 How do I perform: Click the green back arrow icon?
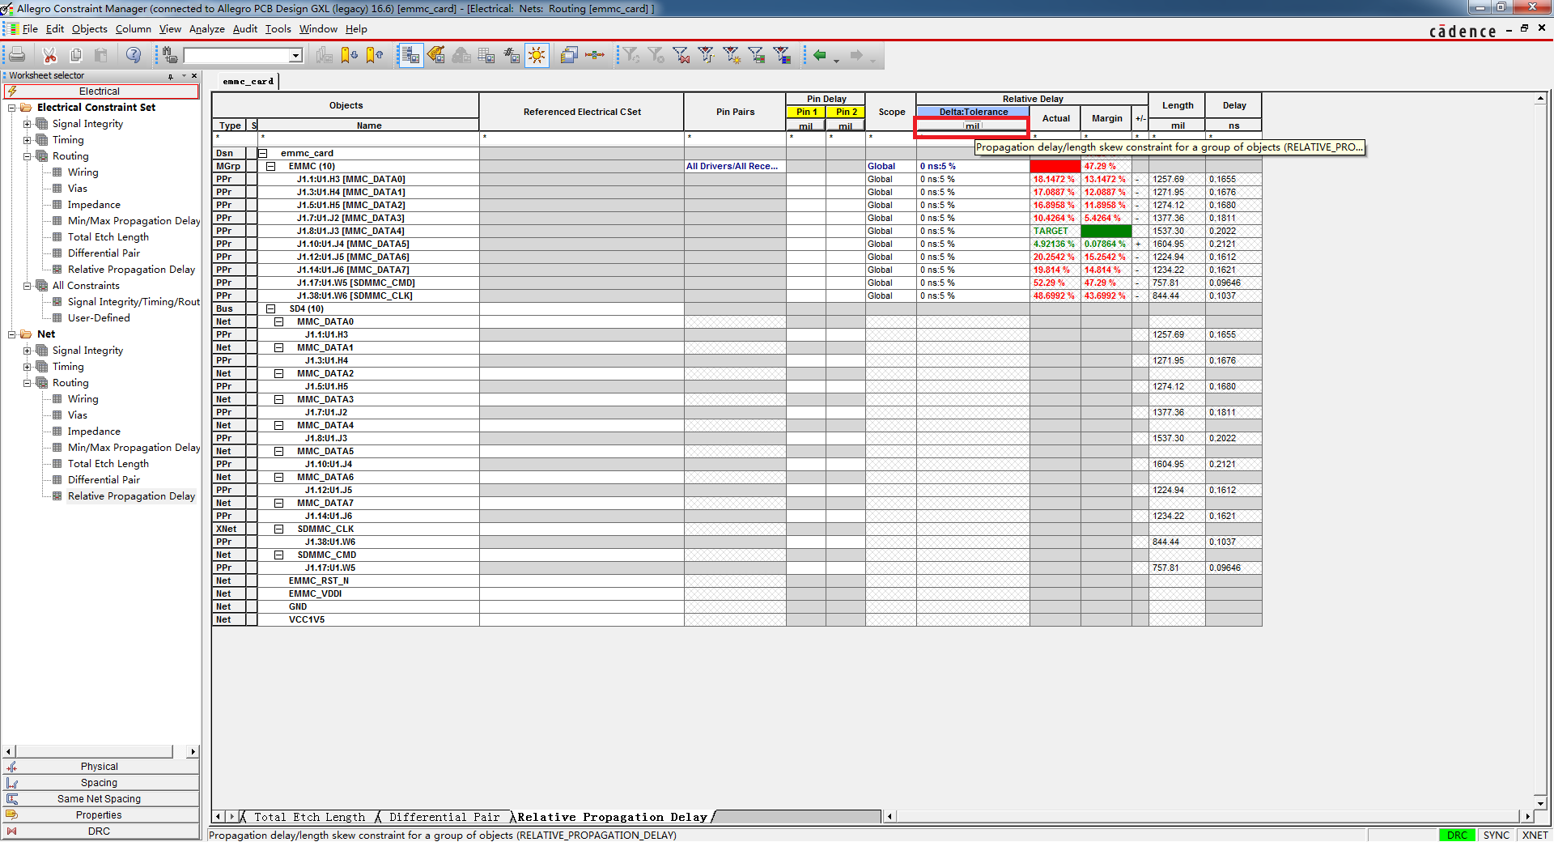pyautogui.click(x=820, y=55)
